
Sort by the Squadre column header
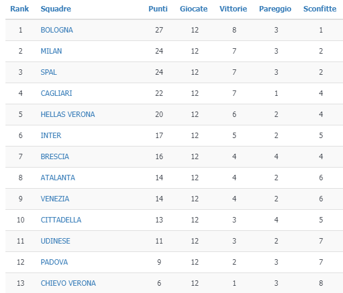click(x=56, y=9)
